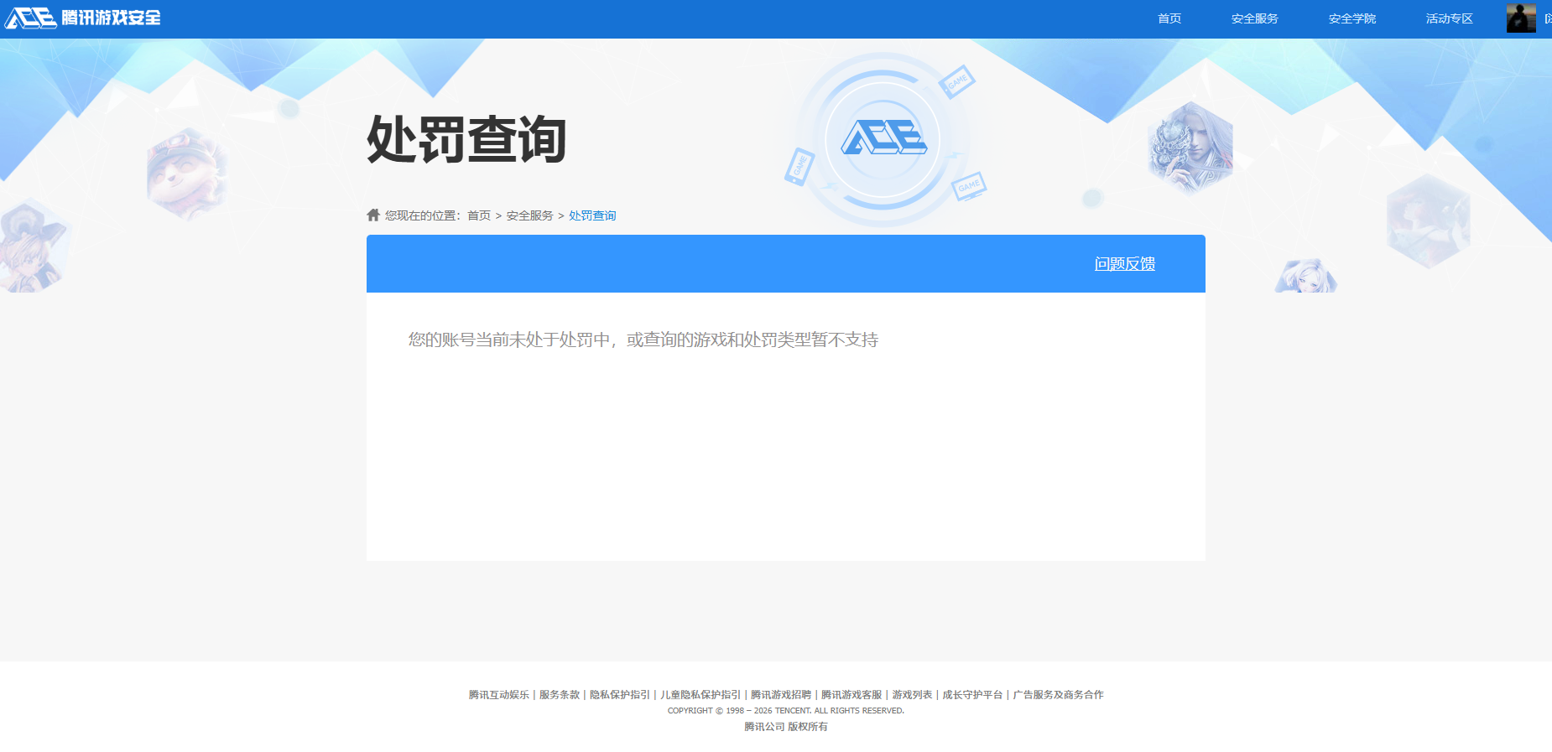The height and width of the screenshot is (752, 1552).
Task: Click the user avatar in the header
Action: (1521, 18)
